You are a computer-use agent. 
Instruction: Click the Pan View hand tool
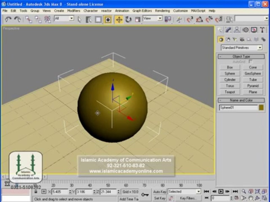tap(251, 198)
